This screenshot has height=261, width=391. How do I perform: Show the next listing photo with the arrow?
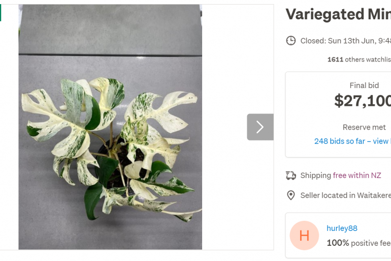point(260,127)
